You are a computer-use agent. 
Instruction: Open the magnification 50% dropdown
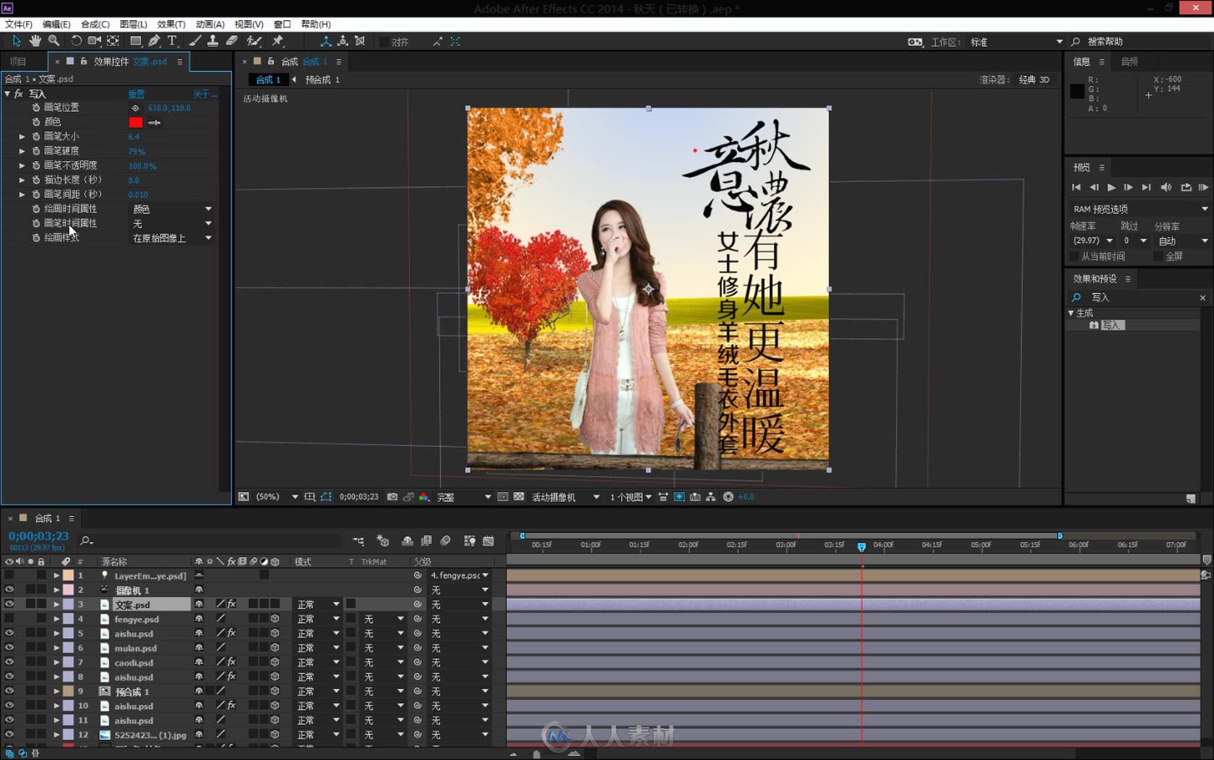pyautogui.click(x=277, y=497)
